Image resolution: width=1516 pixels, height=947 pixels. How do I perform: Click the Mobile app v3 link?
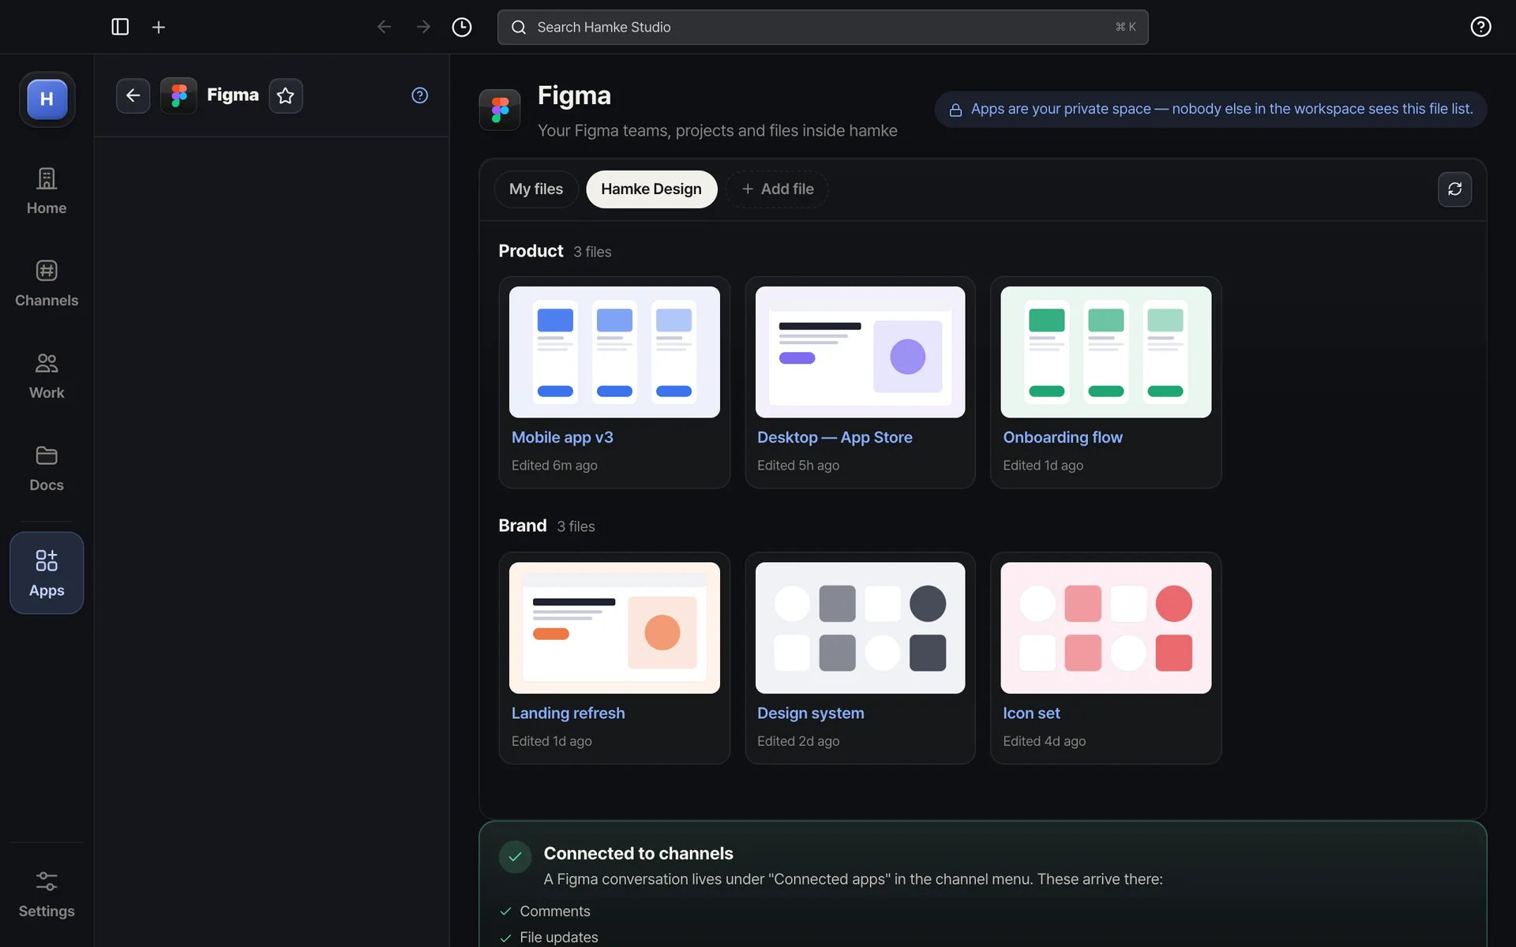point(562,437)
